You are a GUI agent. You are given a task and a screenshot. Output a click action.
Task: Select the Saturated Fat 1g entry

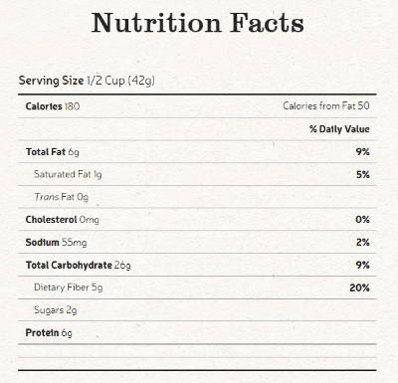(68, 174)
